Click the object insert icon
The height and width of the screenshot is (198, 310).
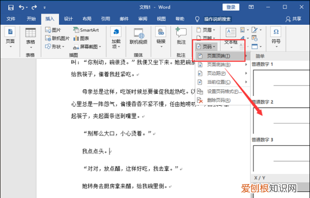click(x=255, y=46)
